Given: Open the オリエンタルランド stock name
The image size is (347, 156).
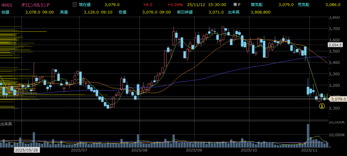Looking at the screenshot, I should point(35,5).
